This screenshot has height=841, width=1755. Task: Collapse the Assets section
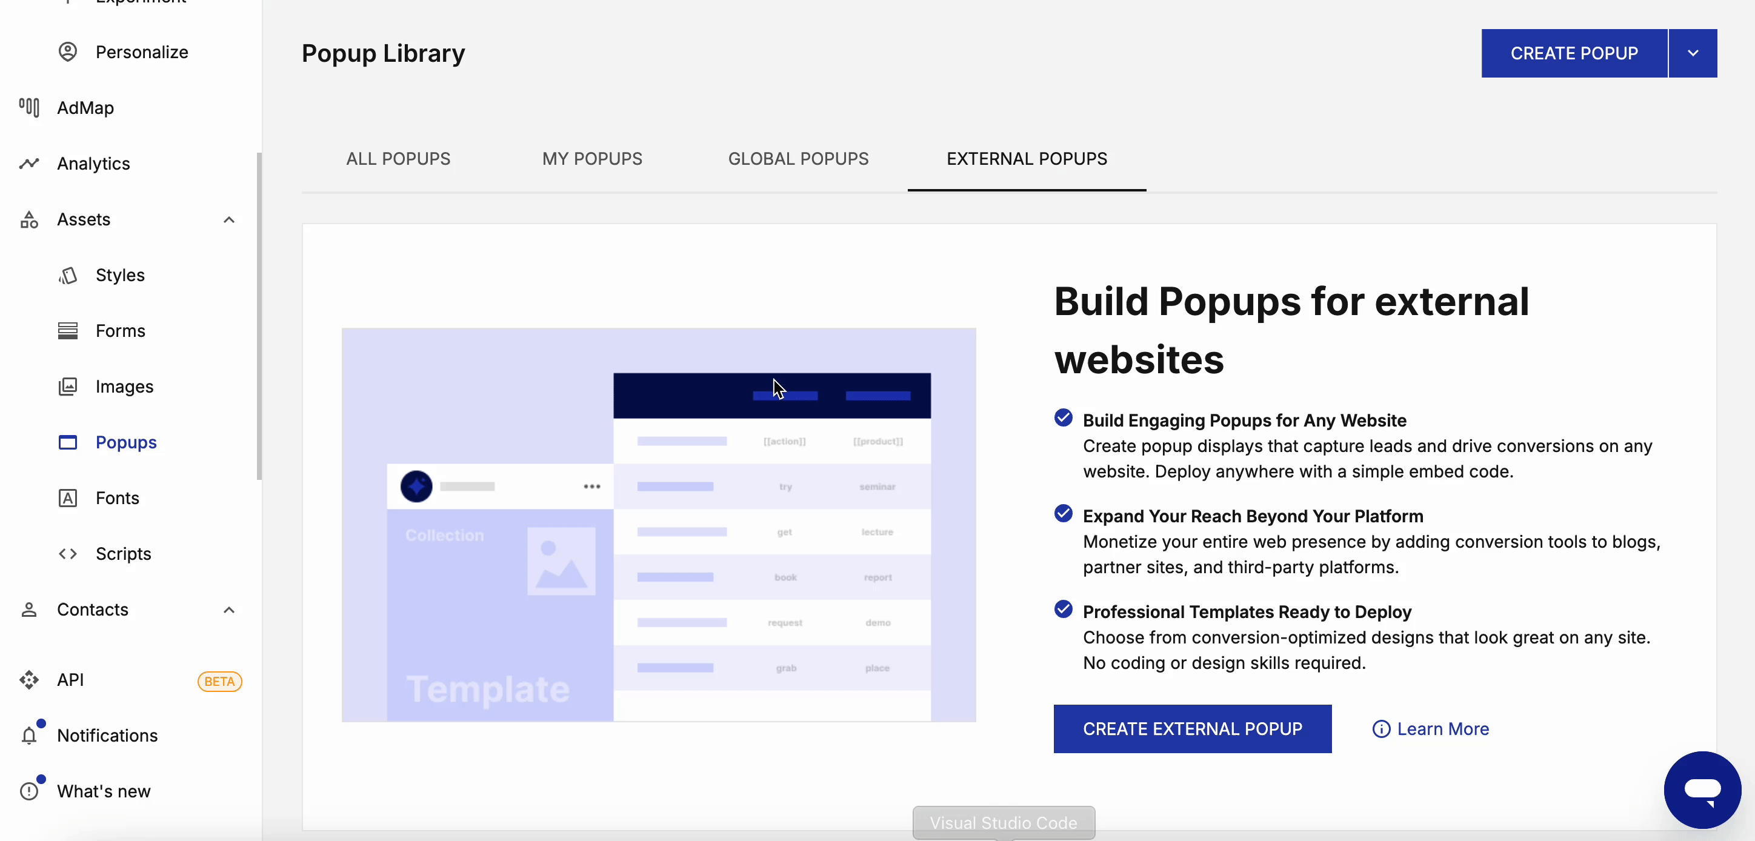click(229, 220)
